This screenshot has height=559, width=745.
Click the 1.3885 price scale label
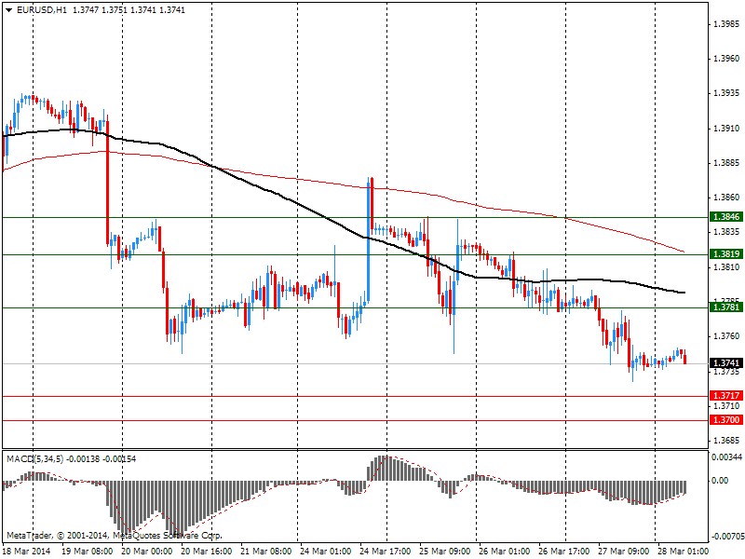tap(727, 163)
